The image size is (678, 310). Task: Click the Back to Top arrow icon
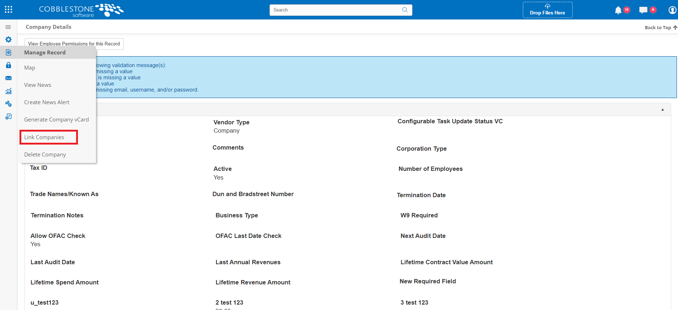pos(675,27)
